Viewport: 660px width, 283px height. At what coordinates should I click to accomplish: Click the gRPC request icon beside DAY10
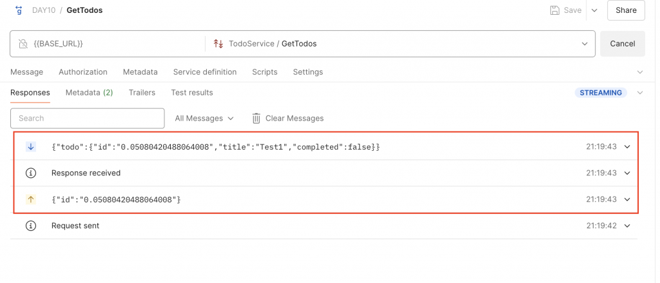19,10
